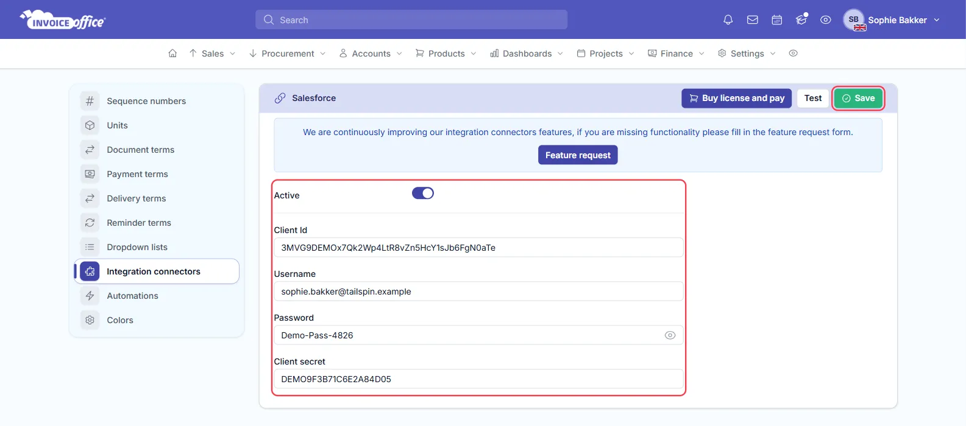The width and height of the screenshot is (966, 426).
Task: Expand the Accounts menu chevron
Action: [399, 54]
